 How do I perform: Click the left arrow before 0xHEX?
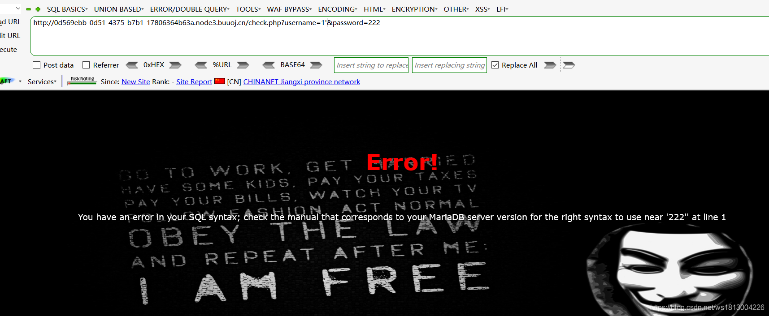tap(132, 65)
